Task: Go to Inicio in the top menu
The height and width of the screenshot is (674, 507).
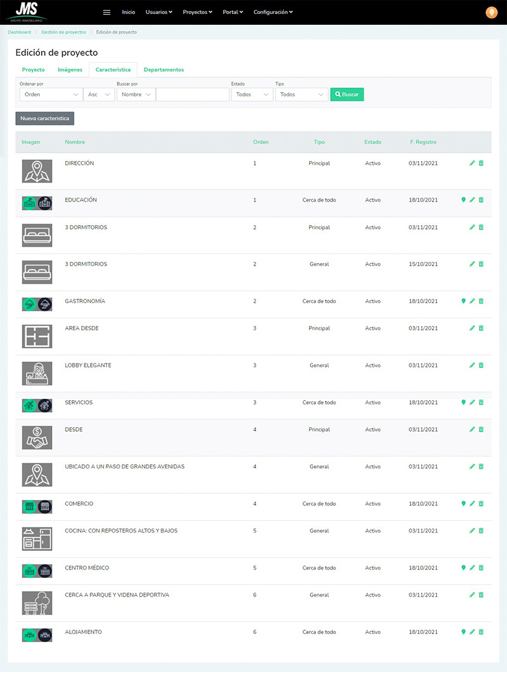Action: point(129,13)
